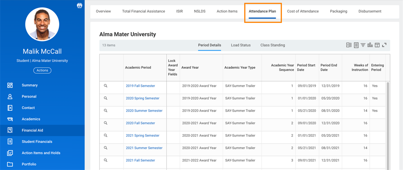Switch to the Load Status sub-tab
Viewport: 403px width, 170px height.
pyautogui.click(x=241, y=45)
